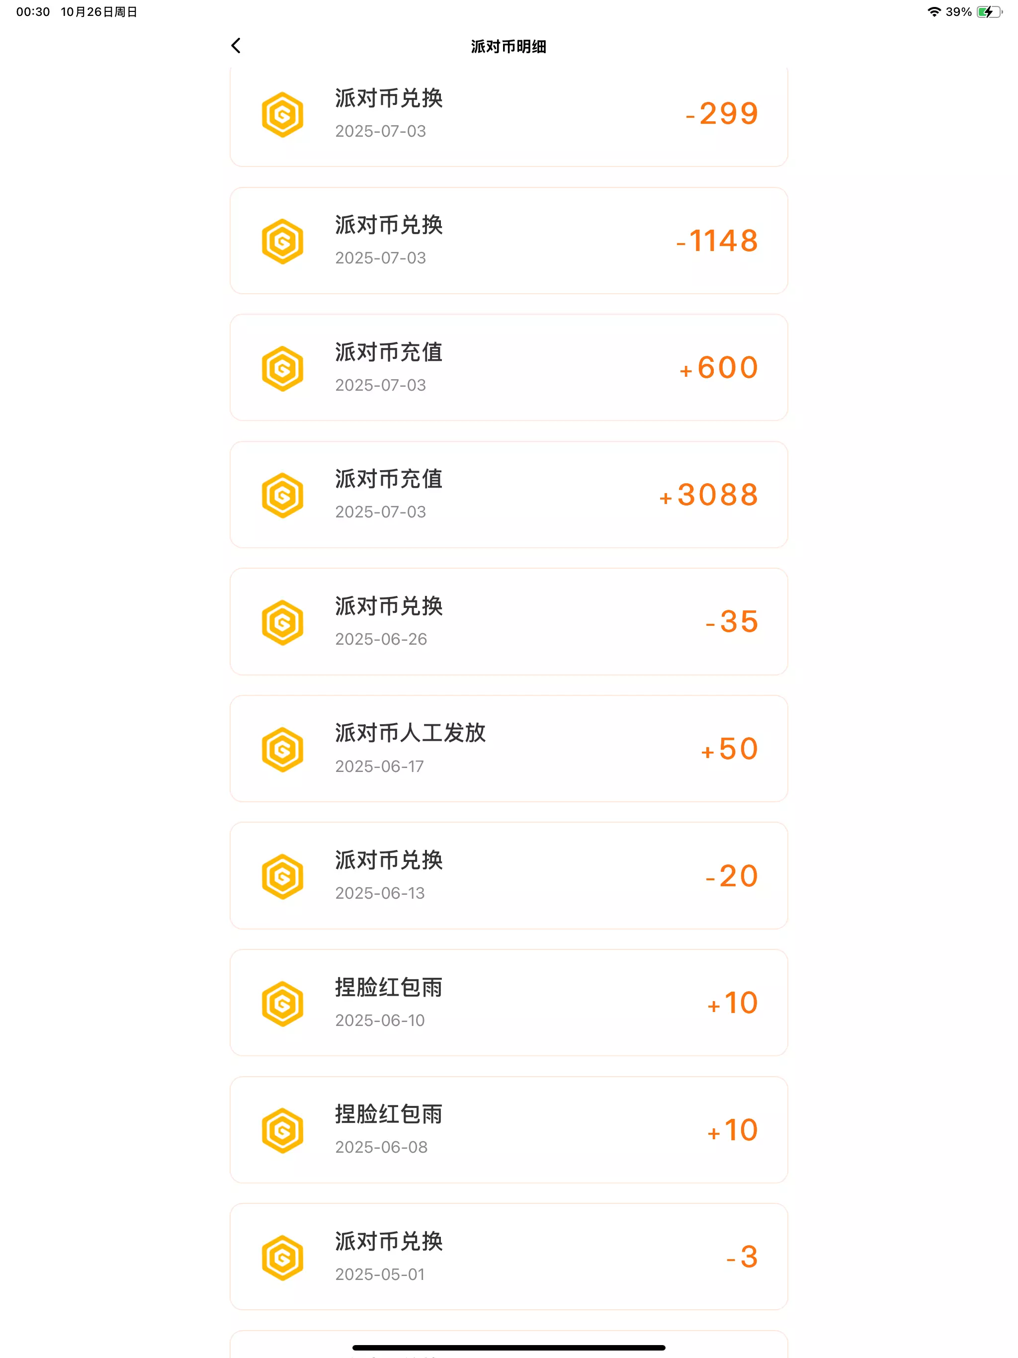Select the 捏脸红包雨 entry dated 2025-06-08
This screenshot has width=1018, height=1358.
pyautogui.click(x=509, y=1130)
